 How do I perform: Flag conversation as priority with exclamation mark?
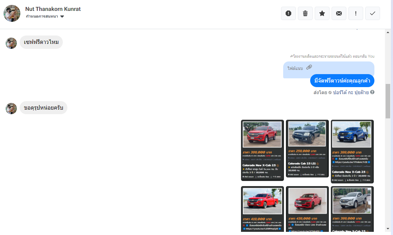click(x=356, y=13)
